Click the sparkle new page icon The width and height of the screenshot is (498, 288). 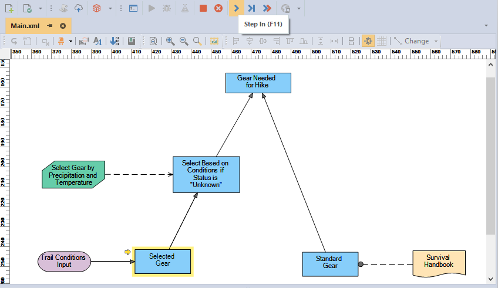pyautogui.click(x=28, y=41)
